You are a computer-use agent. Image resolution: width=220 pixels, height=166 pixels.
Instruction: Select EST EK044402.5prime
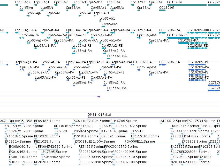coord(56,157)
